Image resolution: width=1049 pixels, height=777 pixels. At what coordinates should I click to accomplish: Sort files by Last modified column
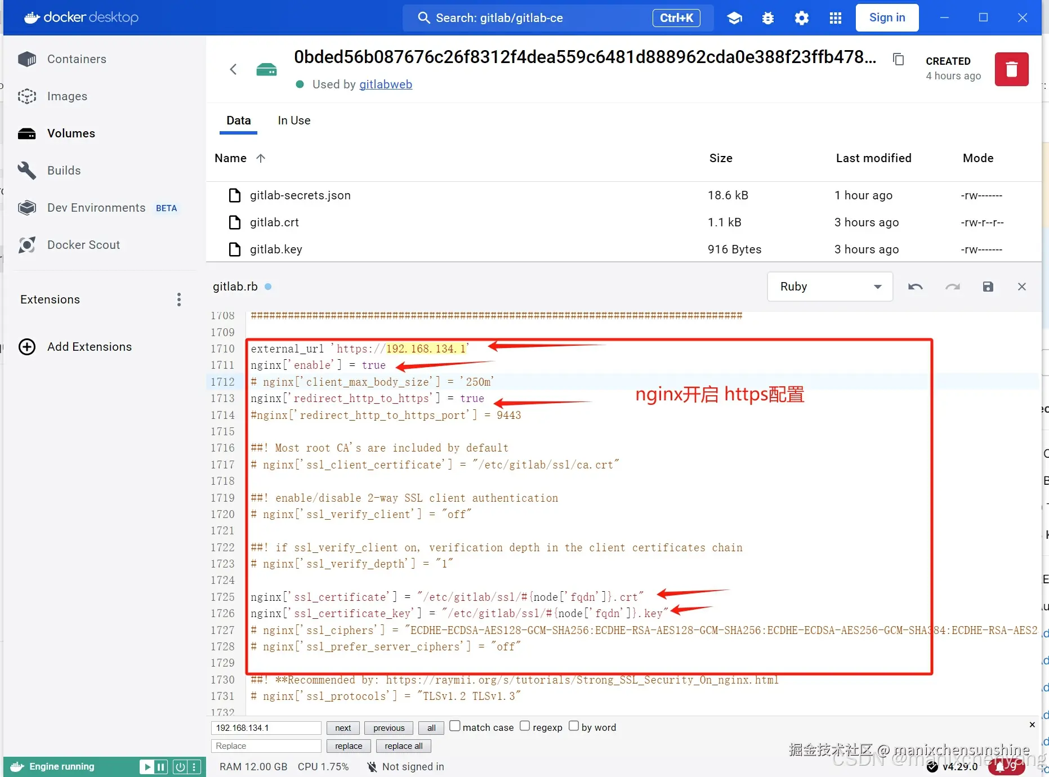(873, 158)
